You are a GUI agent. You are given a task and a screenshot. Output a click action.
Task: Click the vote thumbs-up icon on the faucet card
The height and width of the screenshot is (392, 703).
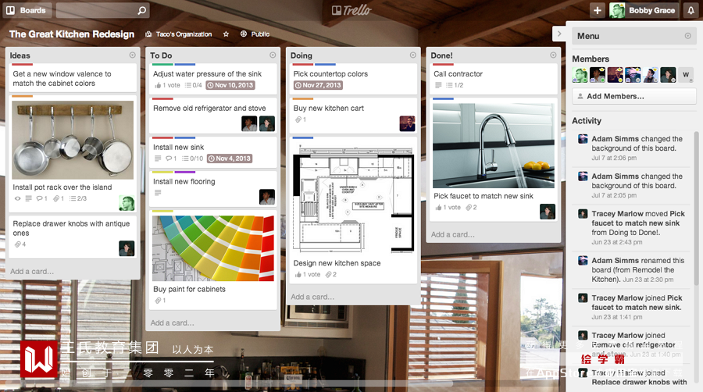point(438,208)
